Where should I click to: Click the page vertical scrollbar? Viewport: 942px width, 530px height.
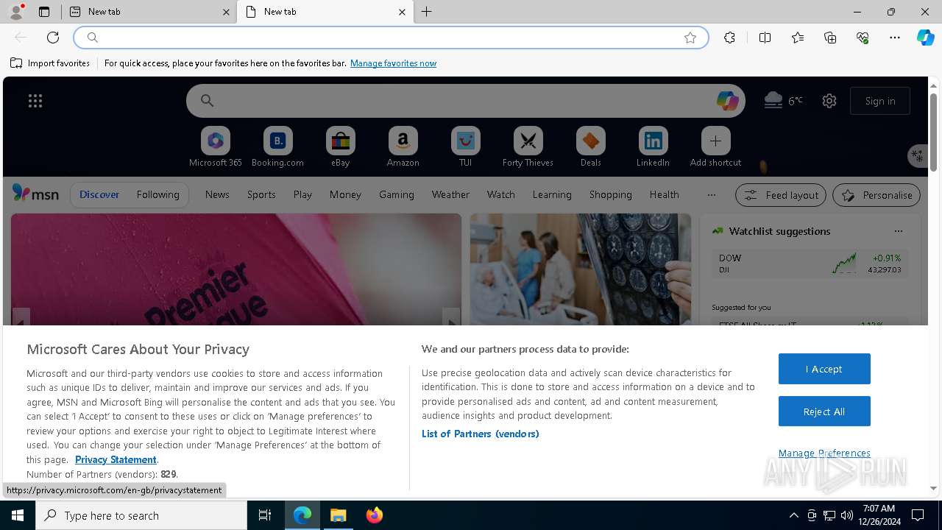pos(933,132)
